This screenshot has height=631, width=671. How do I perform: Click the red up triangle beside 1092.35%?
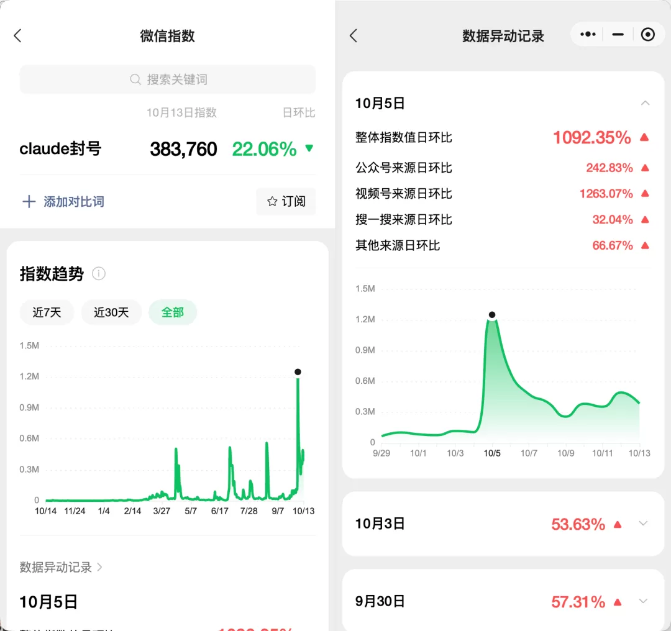click(644, 137)
